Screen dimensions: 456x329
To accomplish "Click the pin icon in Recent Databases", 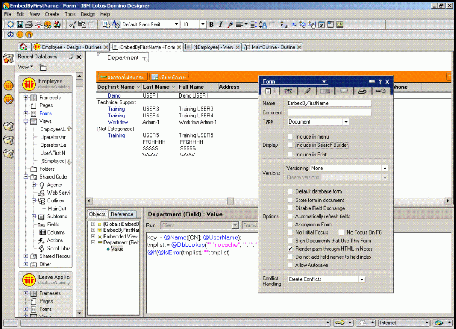I will [71, 57].
